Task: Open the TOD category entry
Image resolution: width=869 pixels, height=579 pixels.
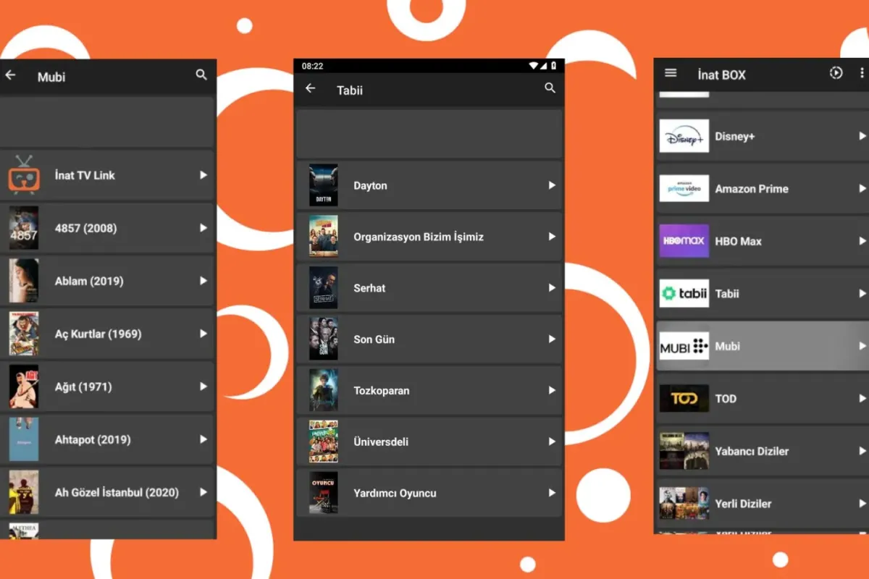Action: point(726,398)
